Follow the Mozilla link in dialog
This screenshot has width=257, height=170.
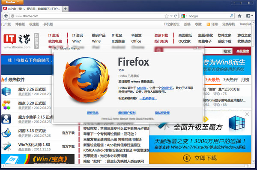tap(142, 88)
